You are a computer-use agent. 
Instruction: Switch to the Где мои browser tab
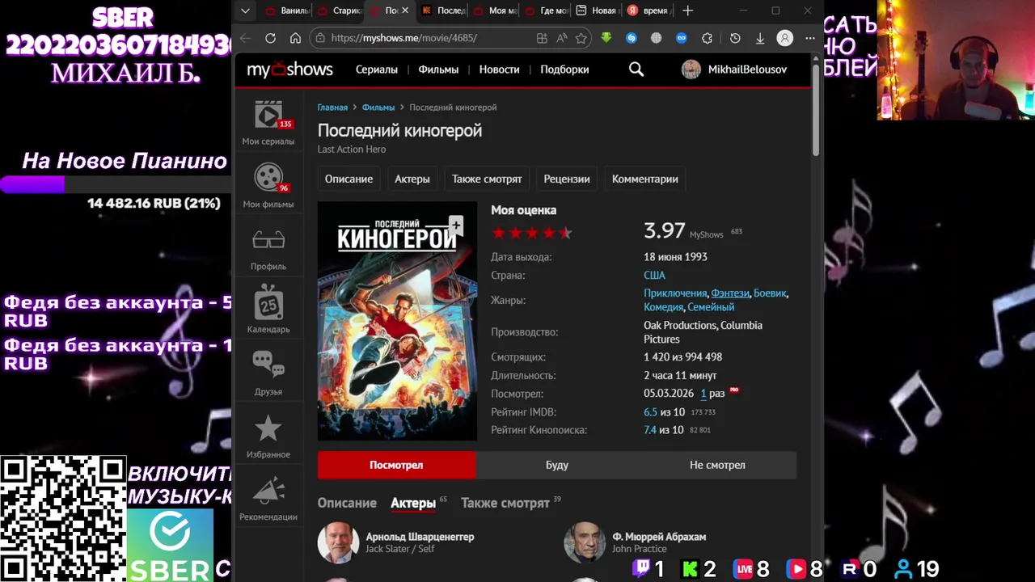pyautogui.click(x=546, y=11)
